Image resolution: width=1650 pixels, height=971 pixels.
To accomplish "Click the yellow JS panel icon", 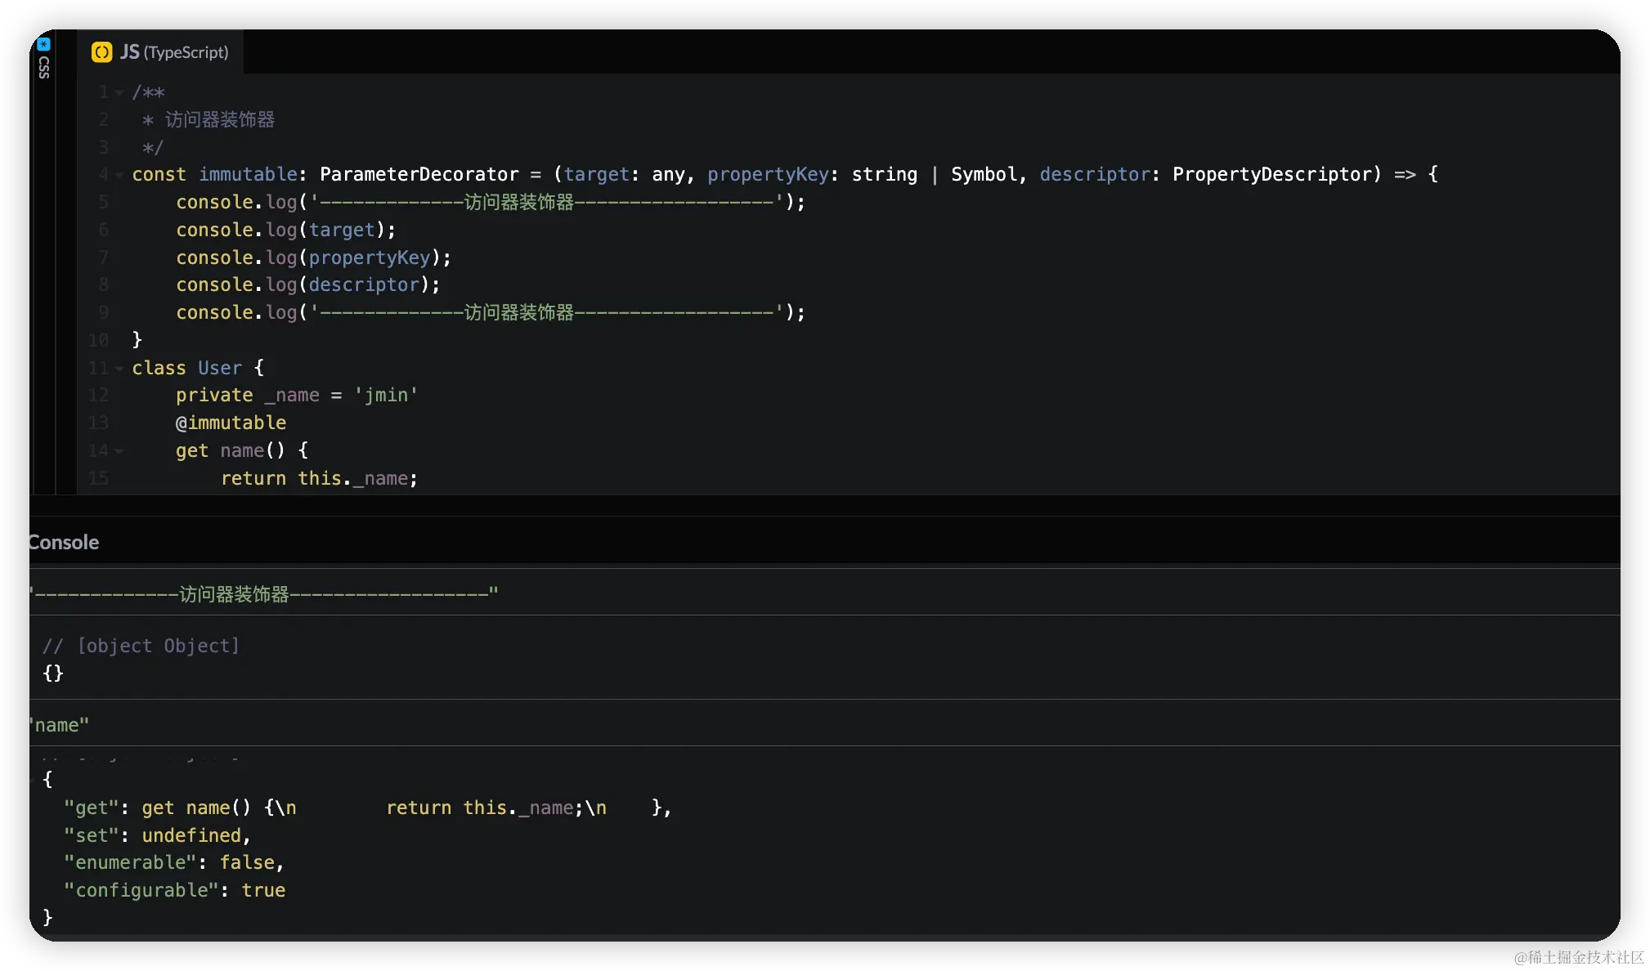I will tap(101, 52).
